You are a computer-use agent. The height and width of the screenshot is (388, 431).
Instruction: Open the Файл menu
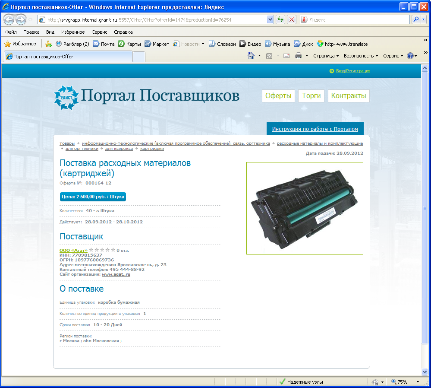tap(11, 32)
